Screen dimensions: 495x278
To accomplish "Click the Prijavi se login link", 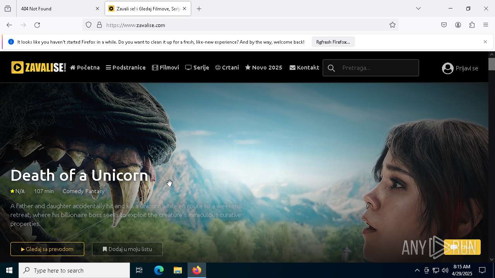I will click(467, 68).
